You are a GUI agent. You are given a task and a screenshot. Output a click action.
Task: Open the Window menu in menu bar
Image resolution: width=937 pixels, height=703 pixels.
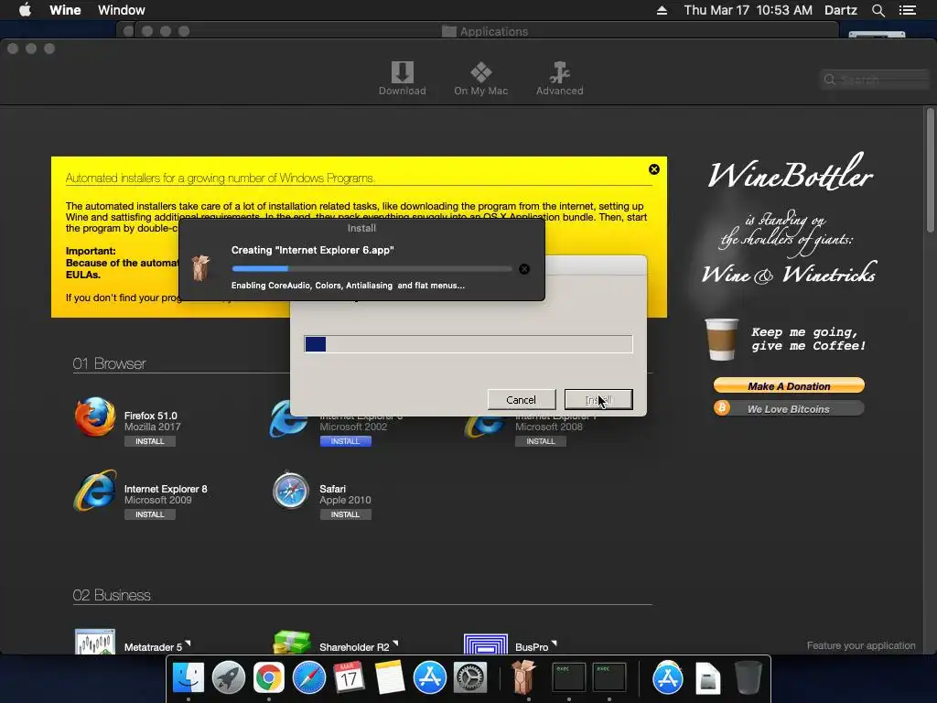tap(122, 10)
